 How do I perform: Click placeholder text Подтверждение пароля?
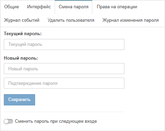click(33, 83)
